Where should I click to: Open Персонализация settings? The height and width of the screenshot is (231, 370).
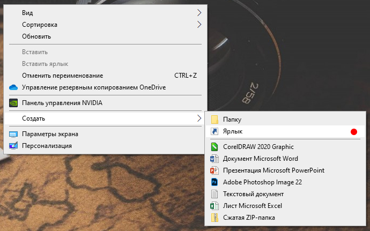pyautogui.click(x=106, y=146)
